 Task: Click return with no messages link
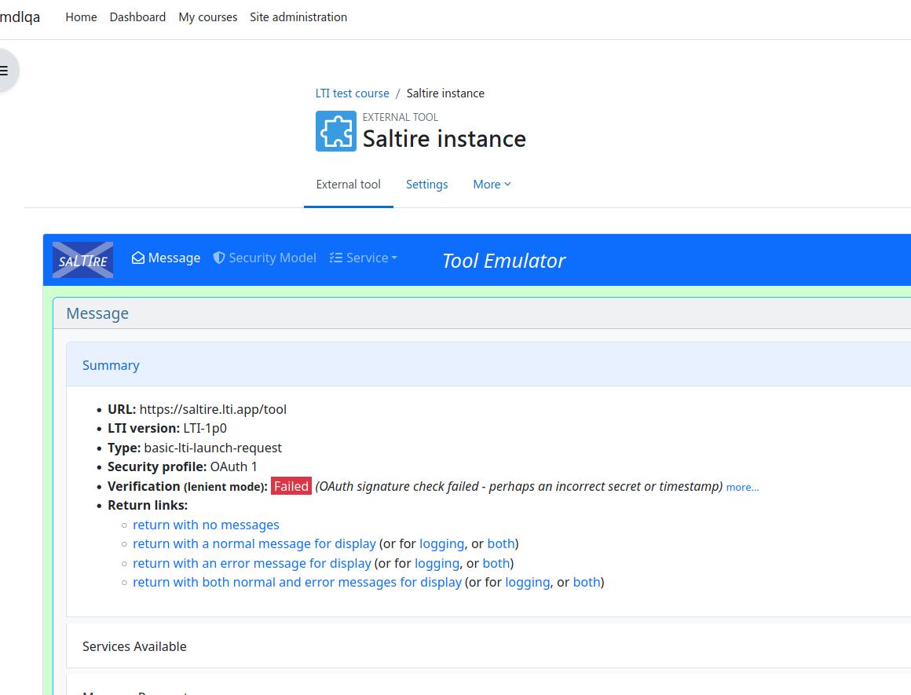[206, 525]
